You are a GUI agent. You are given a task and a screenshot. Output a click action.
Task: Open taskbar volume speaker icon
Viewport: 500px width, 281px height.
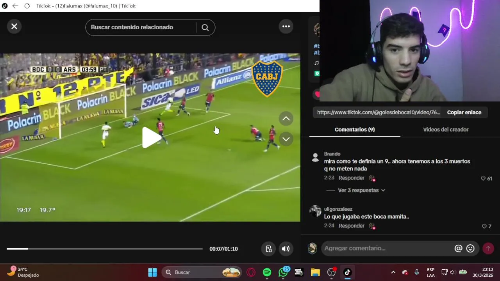(452, 272)
